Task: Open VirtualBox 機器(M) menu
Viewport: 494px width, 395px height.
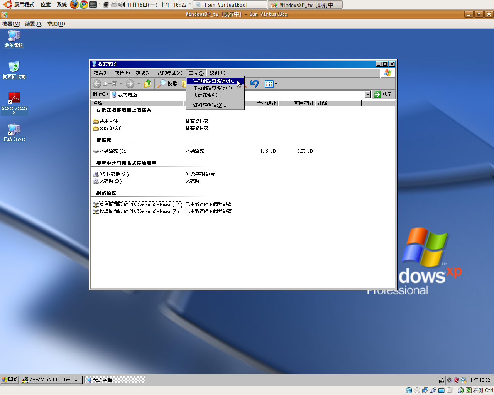Action: pyautogui.click(x=11, y=24)
